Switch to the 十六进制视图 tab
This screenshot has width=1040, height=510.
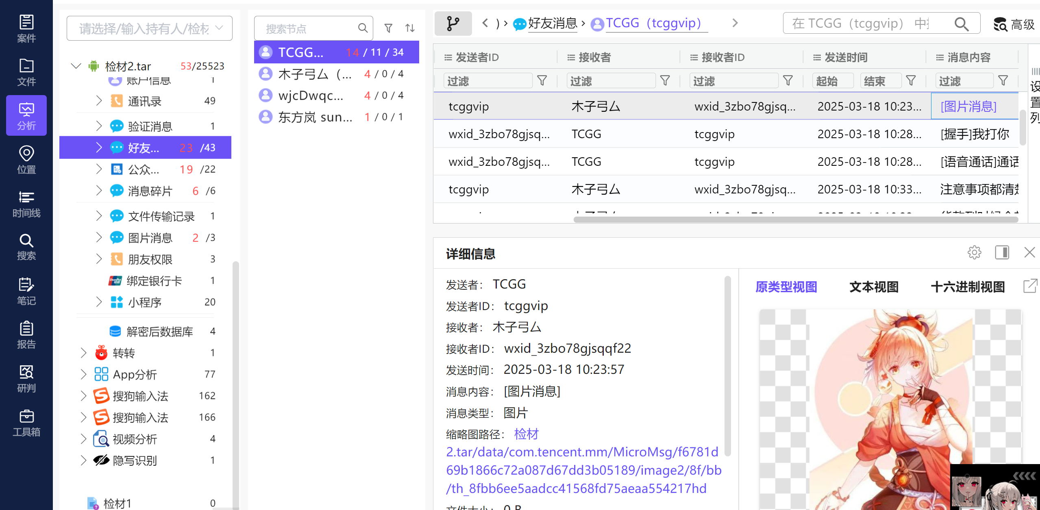(x=968, y=287)
